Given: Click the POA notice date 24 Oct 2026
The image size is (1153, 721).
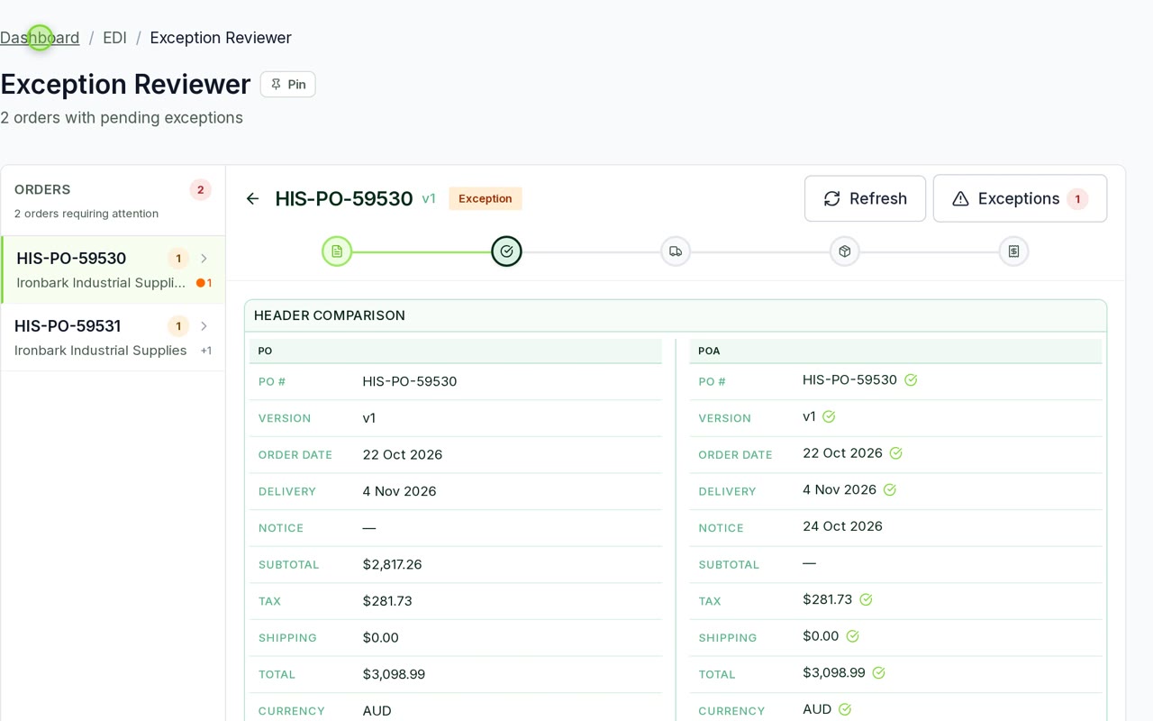Looking at the screenshot, I should click(842, 526).
